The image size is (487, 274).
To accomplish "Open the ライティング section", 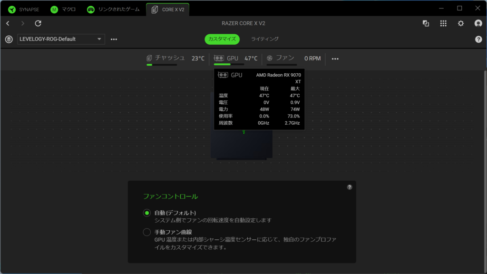I will [265, 39].
